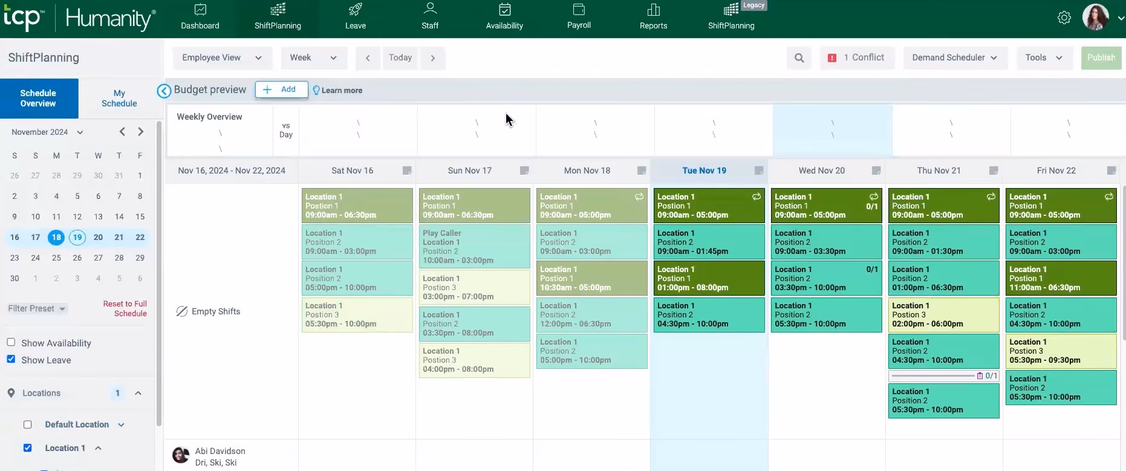1126x471 pixels.
Task: Click the tcp Humanity logo
Action: tap(80, 19)
